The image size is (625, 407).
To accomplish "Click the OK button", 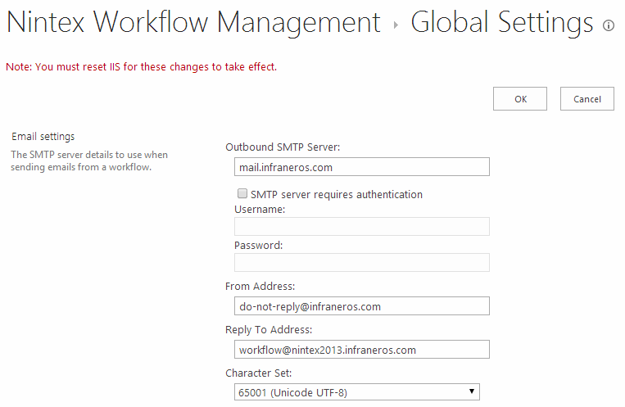I will 520,99.
